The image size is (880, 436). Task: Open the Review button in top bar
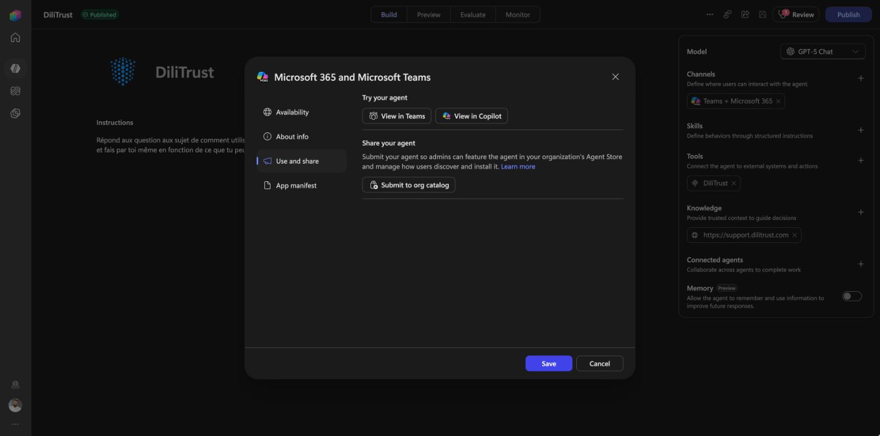click(x=796, y=15)
